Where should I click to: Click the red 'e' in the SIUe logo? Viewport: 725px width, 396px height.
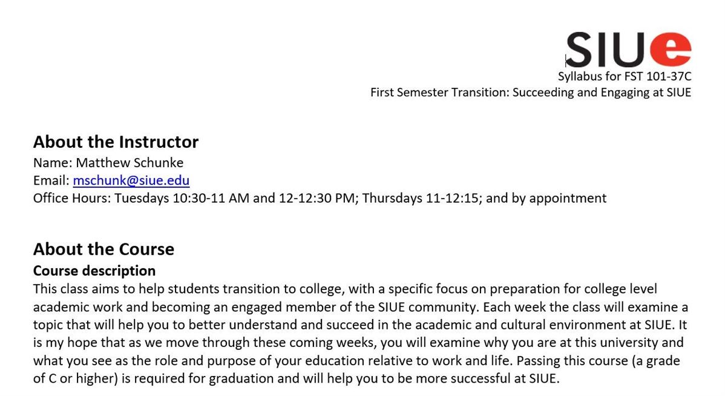pyautogui.click(x=669, y=48)
